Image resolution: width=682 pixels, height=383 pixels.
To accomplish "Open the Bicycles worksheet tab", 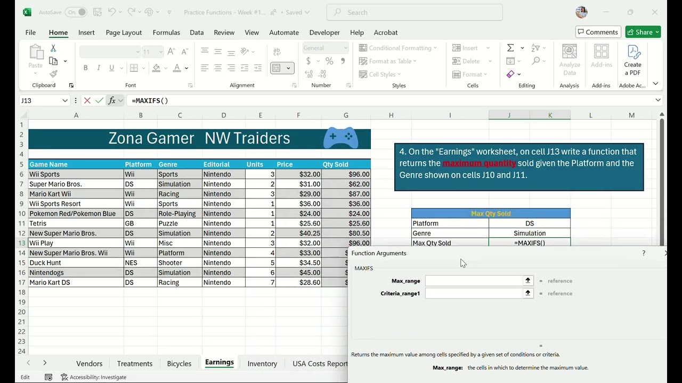I will click(179, 363).
